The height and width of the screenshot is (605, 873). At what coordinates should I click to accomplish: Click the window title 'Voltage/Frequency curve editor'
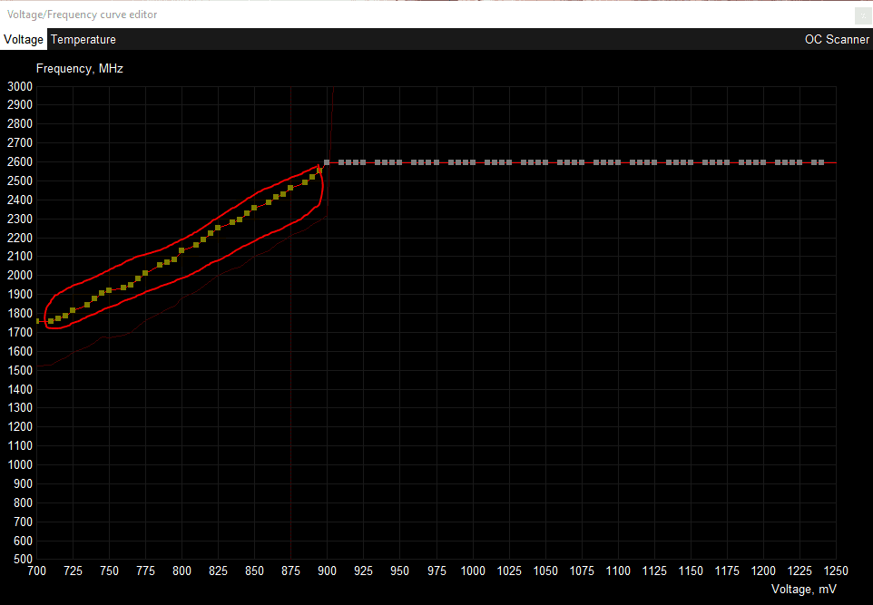point(82,15)
